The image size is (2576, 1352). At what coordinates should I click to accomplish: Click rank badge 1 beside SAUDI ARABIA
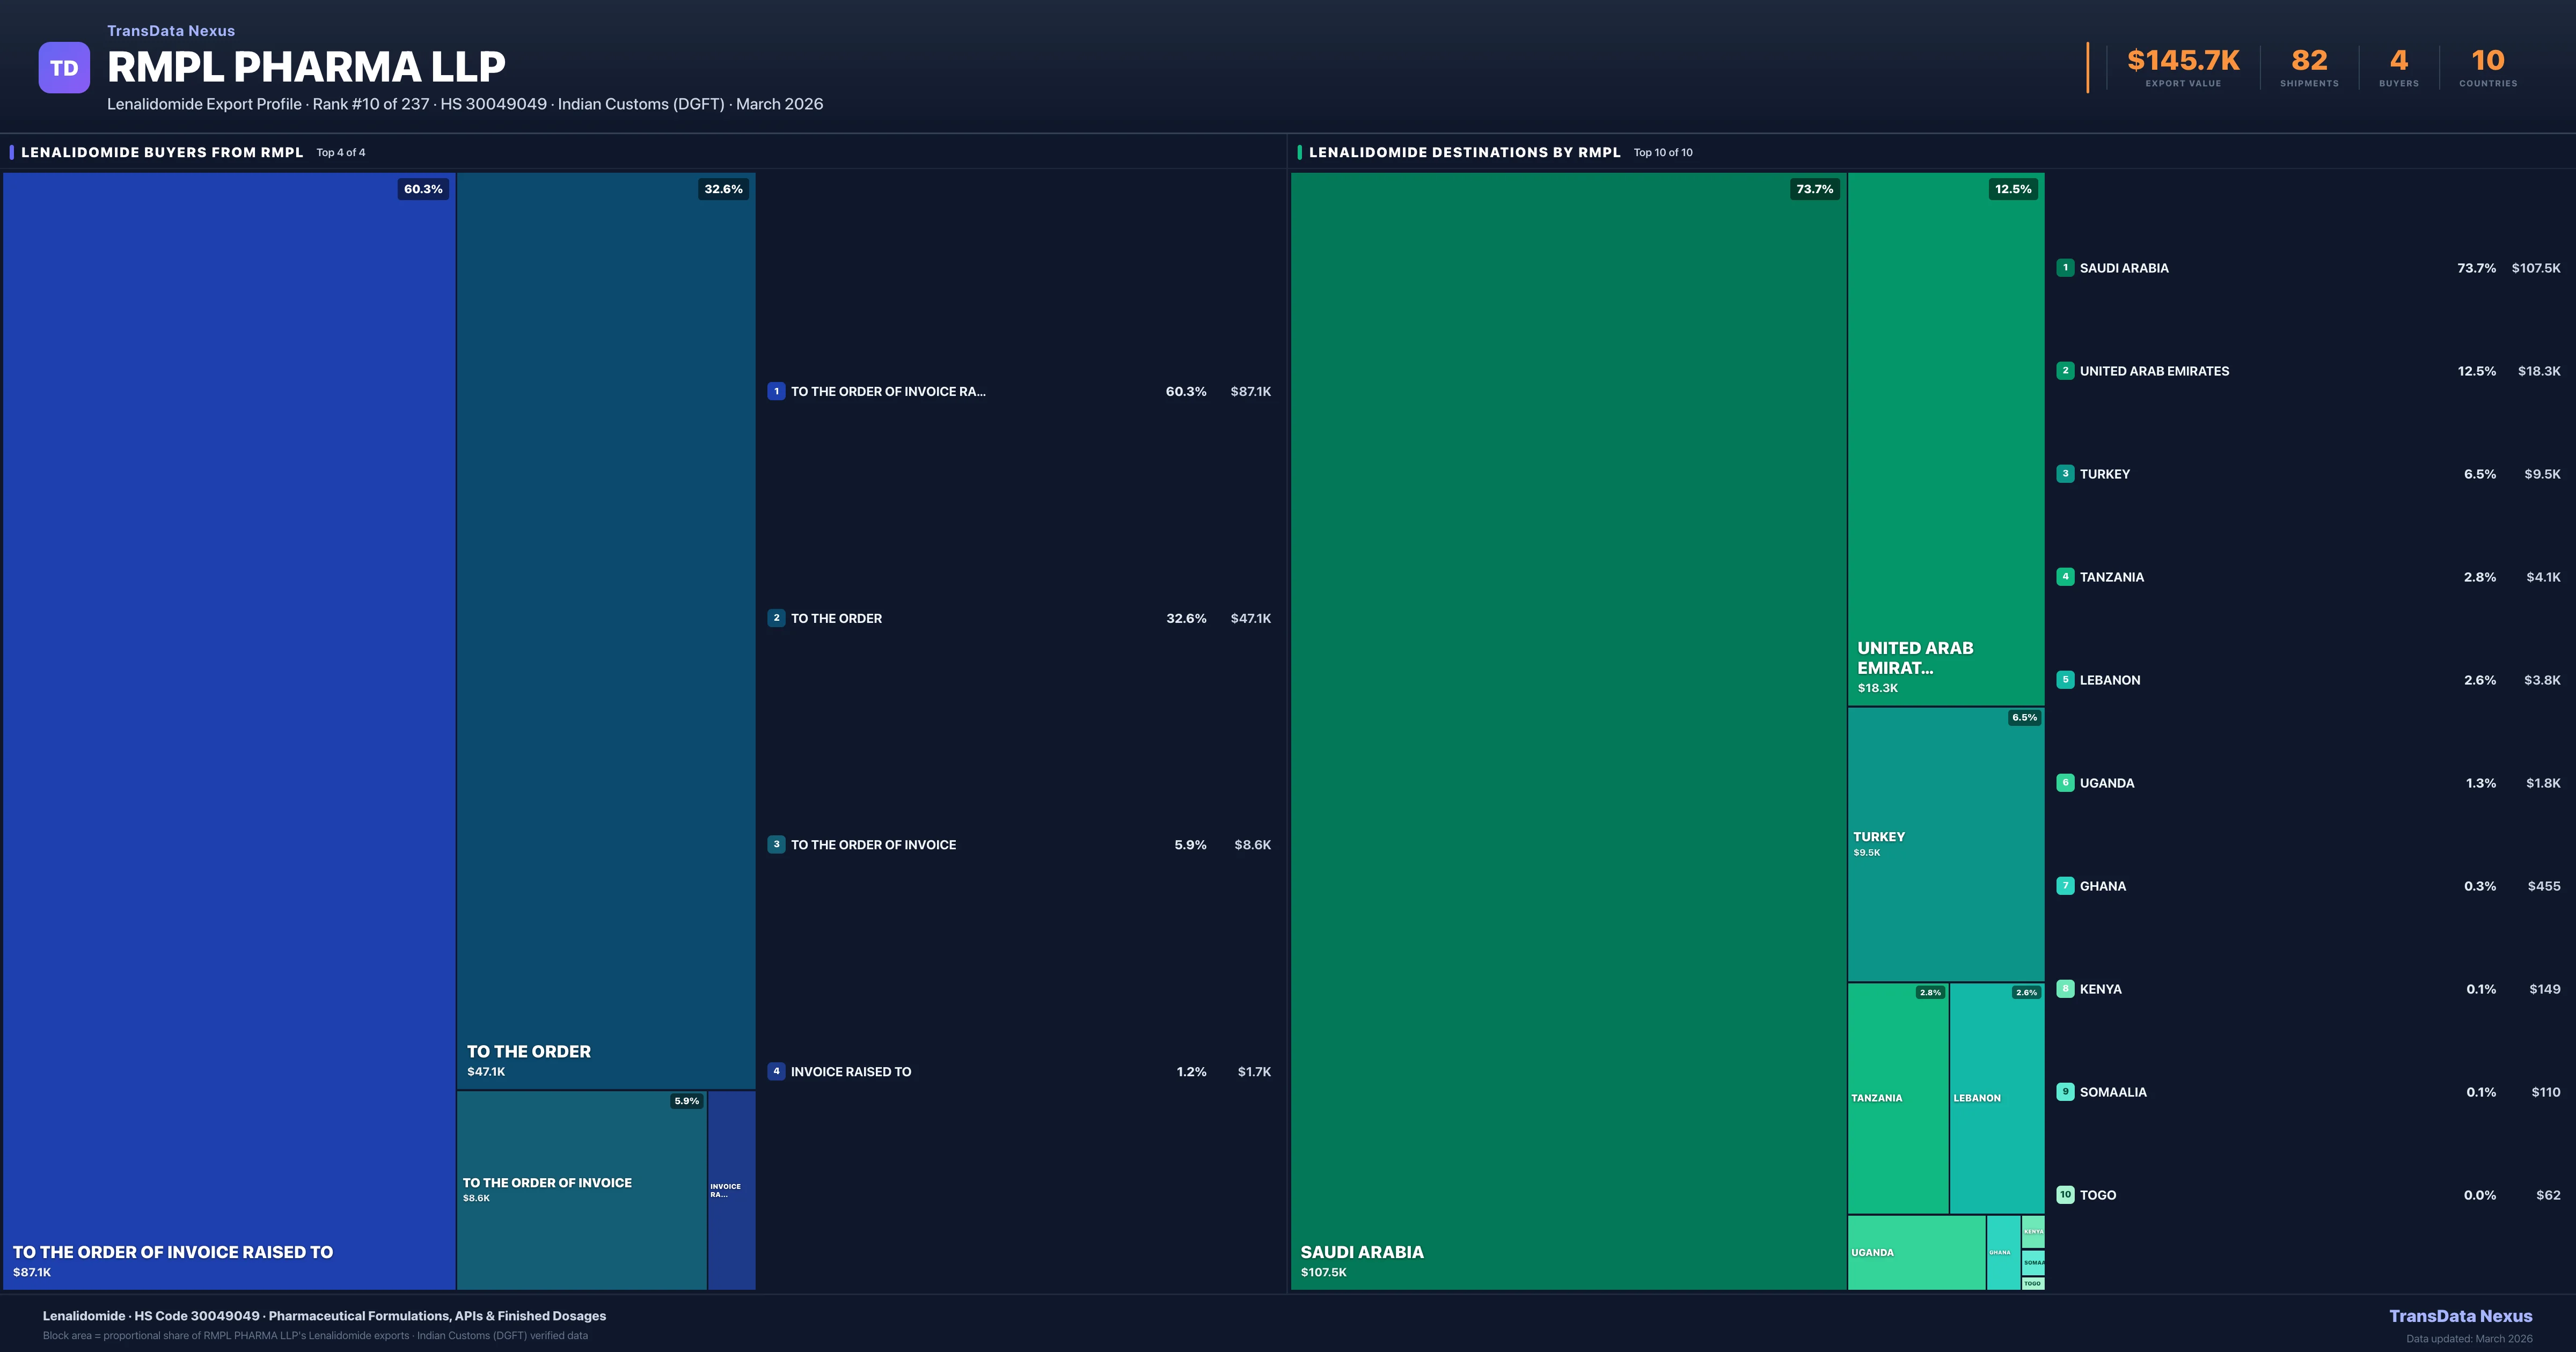[2066, 268]
